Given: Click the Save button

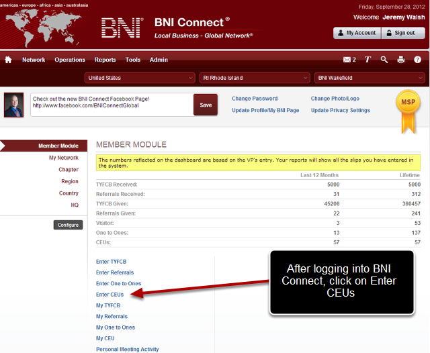Looking at the screenshot, I should (x=206, y=105).
